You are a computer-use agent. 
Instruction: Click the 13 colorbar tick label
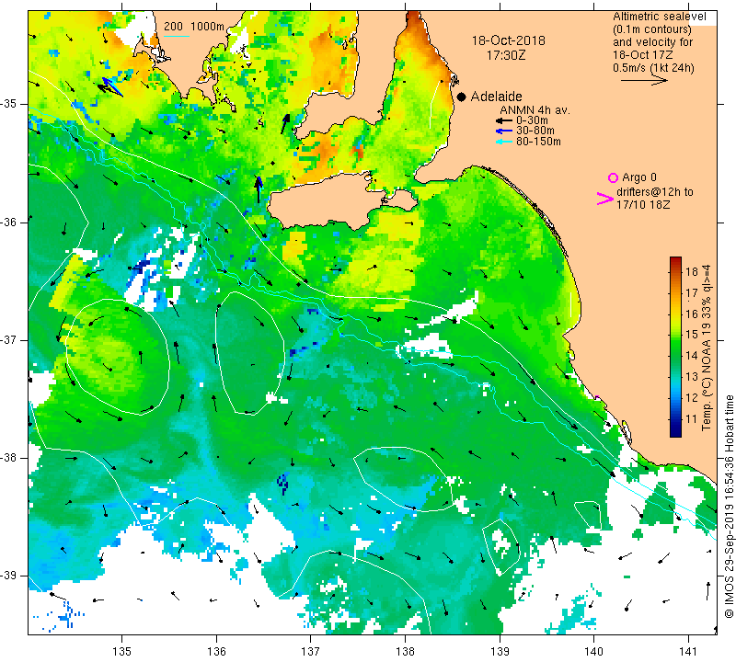(692, 377)
